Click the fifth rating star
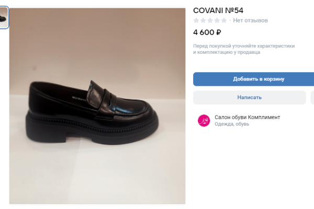The image size is (314, 209). [224, 20]
